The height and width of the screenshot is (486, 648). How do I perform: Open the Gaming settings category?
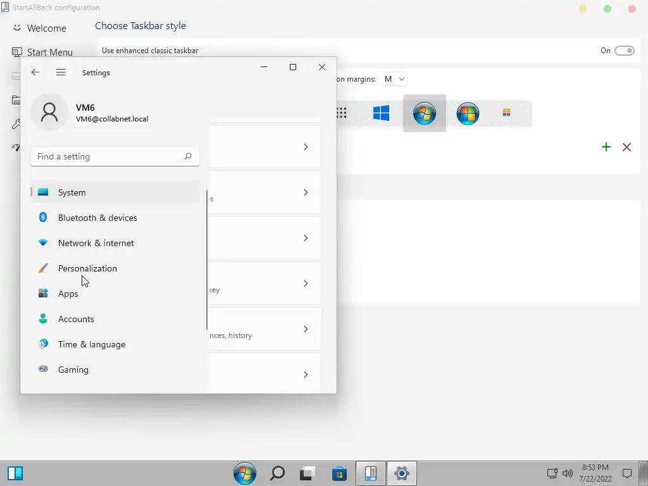pos(115,370)
